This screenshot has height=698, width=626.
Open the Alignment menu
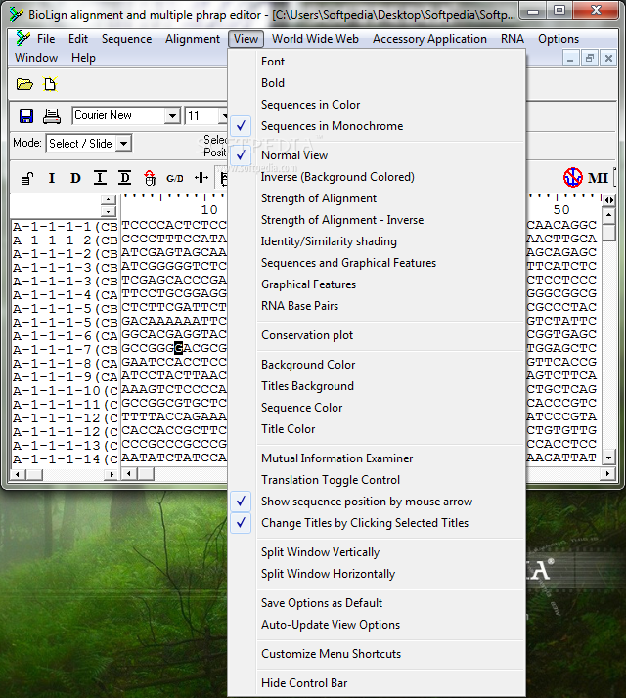point(193,39)
